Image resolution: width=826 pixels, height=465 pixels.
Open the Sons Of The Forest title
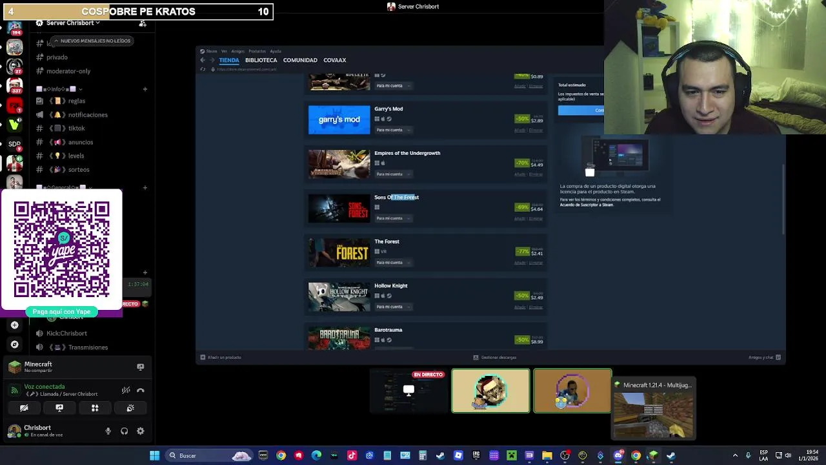tap(396, 197)
